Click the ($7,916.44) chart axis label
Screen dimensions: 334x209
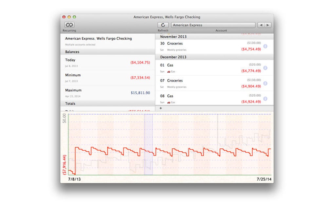(64, 165)
